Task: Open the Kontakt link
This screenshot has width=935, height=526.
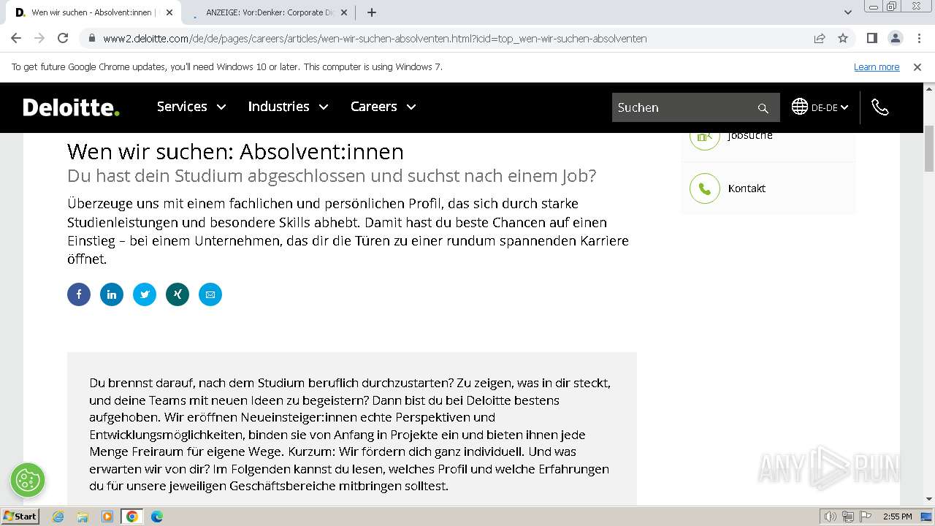Action: pyautogui.click(x=747, y=188)
